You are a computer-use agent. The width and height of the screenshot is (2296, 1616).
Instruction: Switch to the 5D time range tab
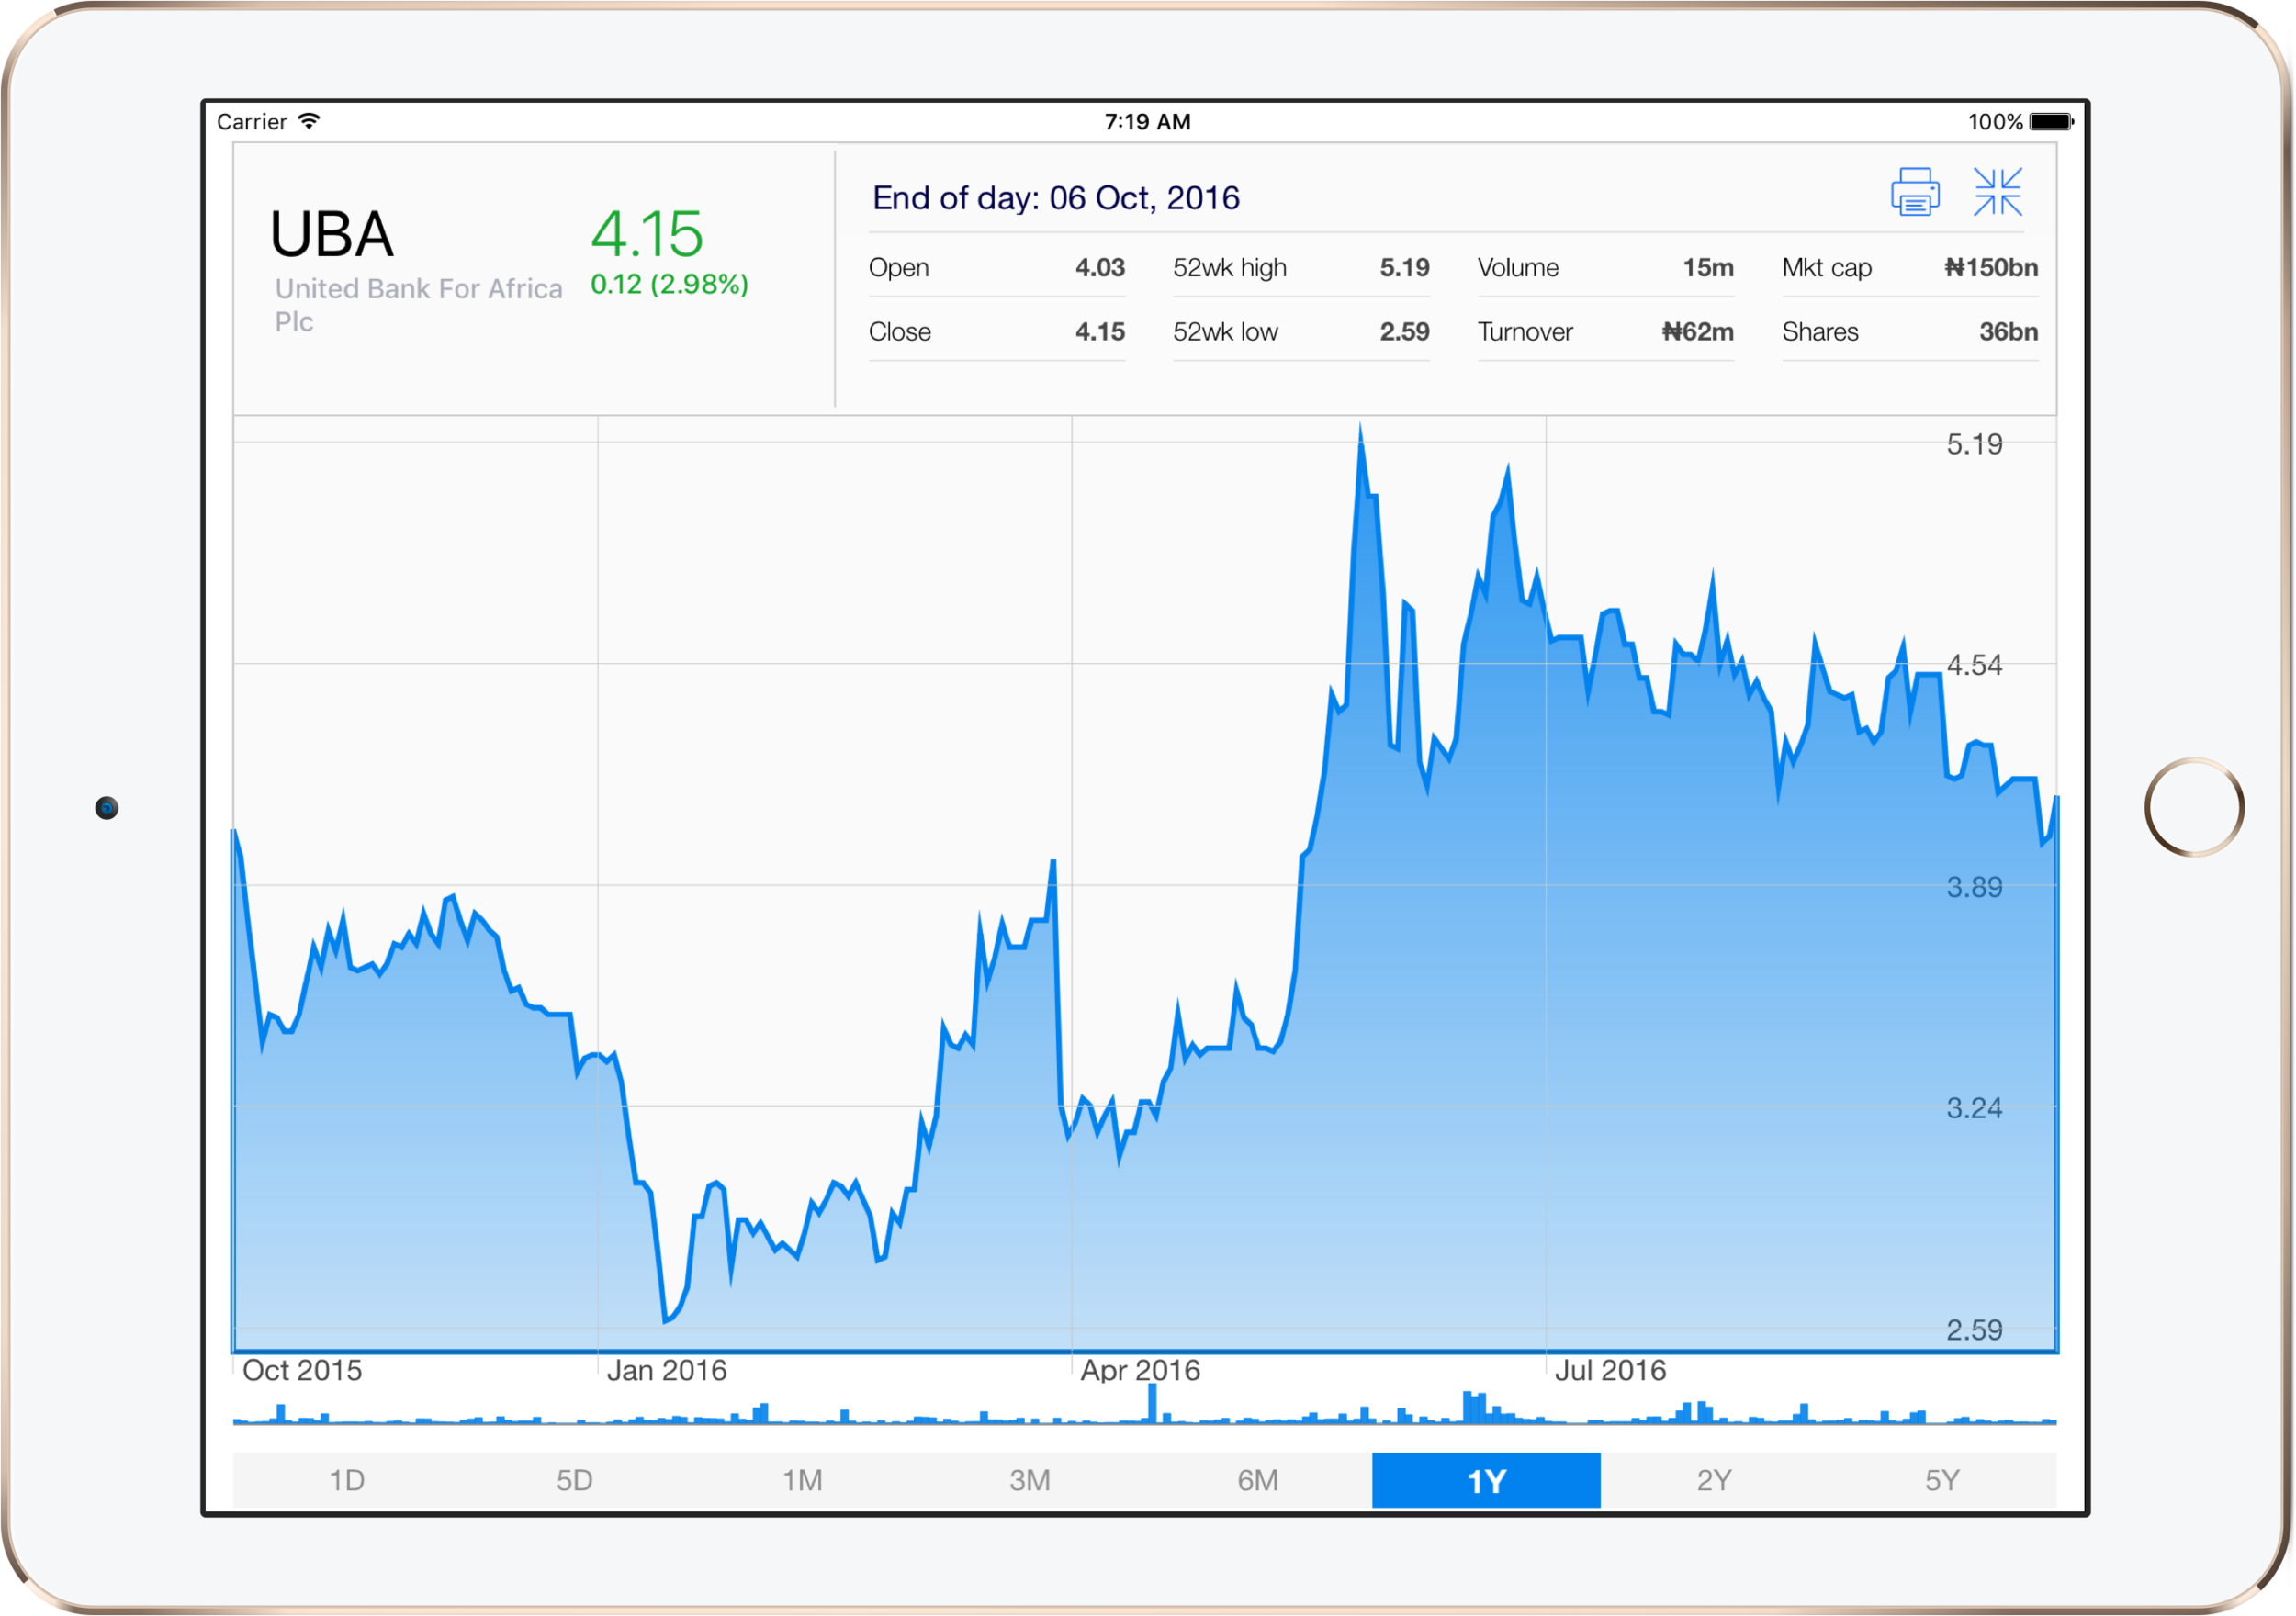(x=575, y=1480)
